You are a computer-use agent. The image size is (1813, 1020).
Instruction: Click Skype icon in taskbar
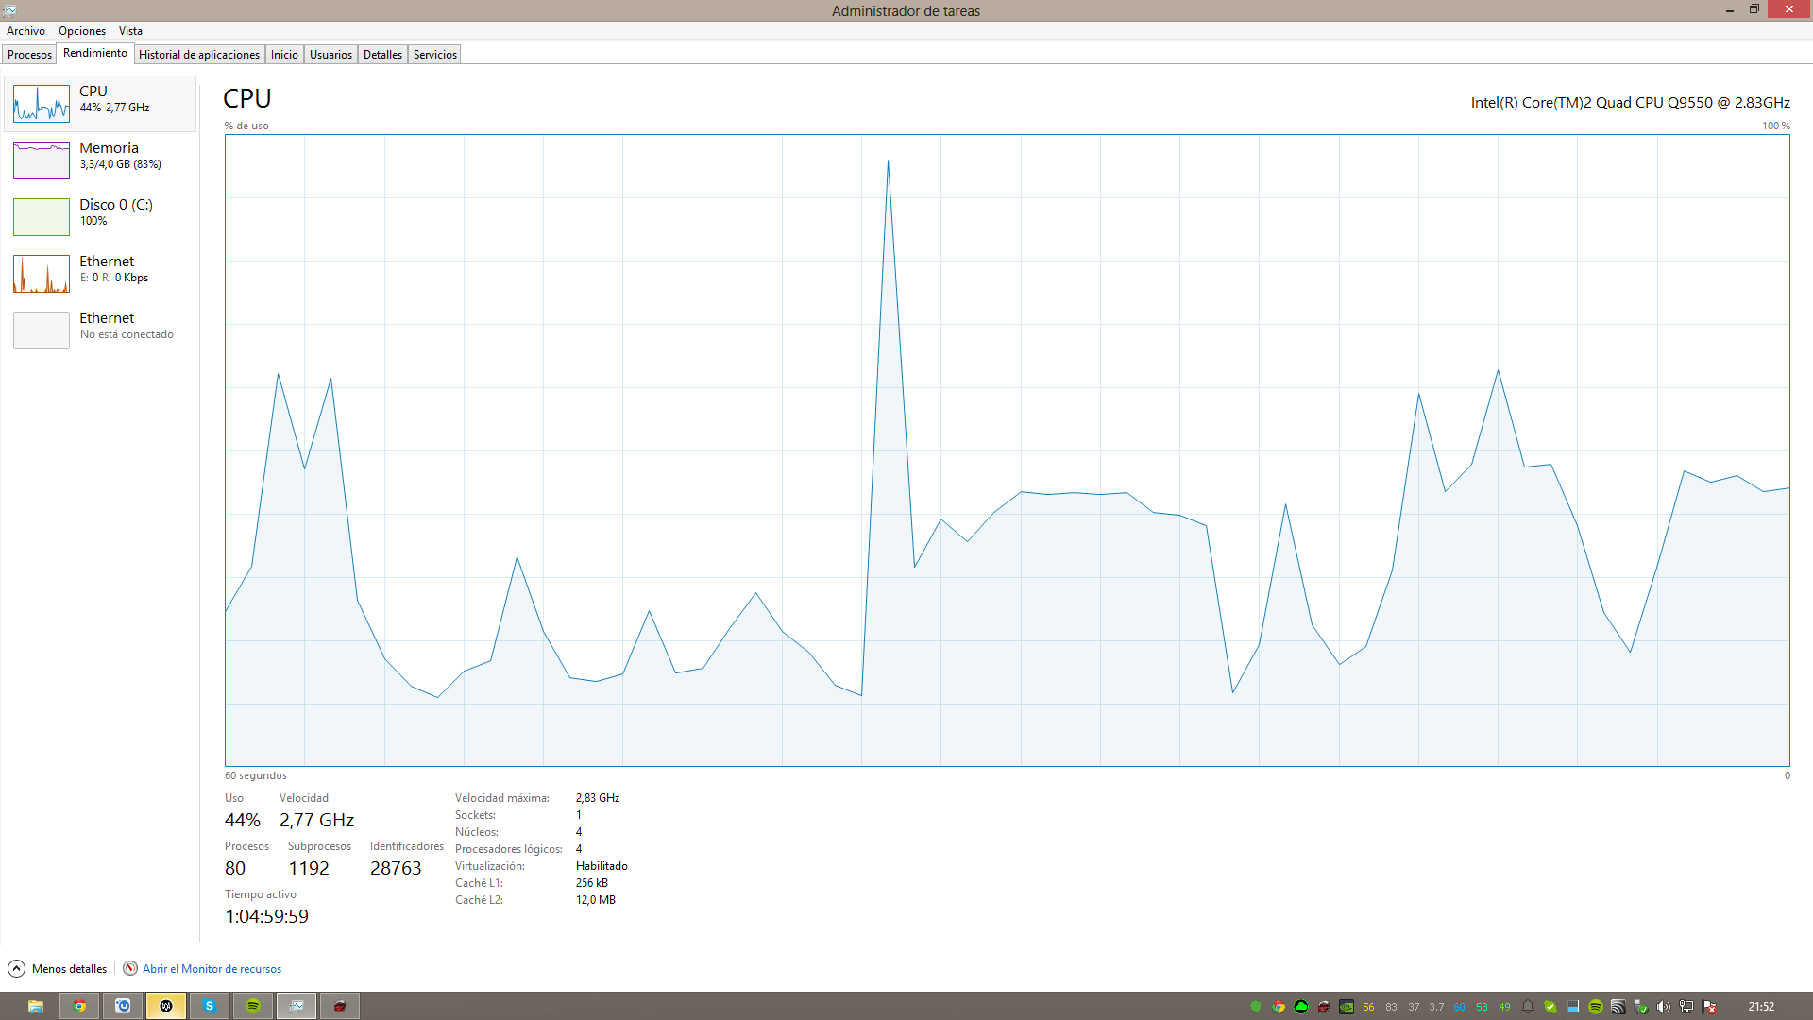pyautogui.click(x=210, y=1006)
